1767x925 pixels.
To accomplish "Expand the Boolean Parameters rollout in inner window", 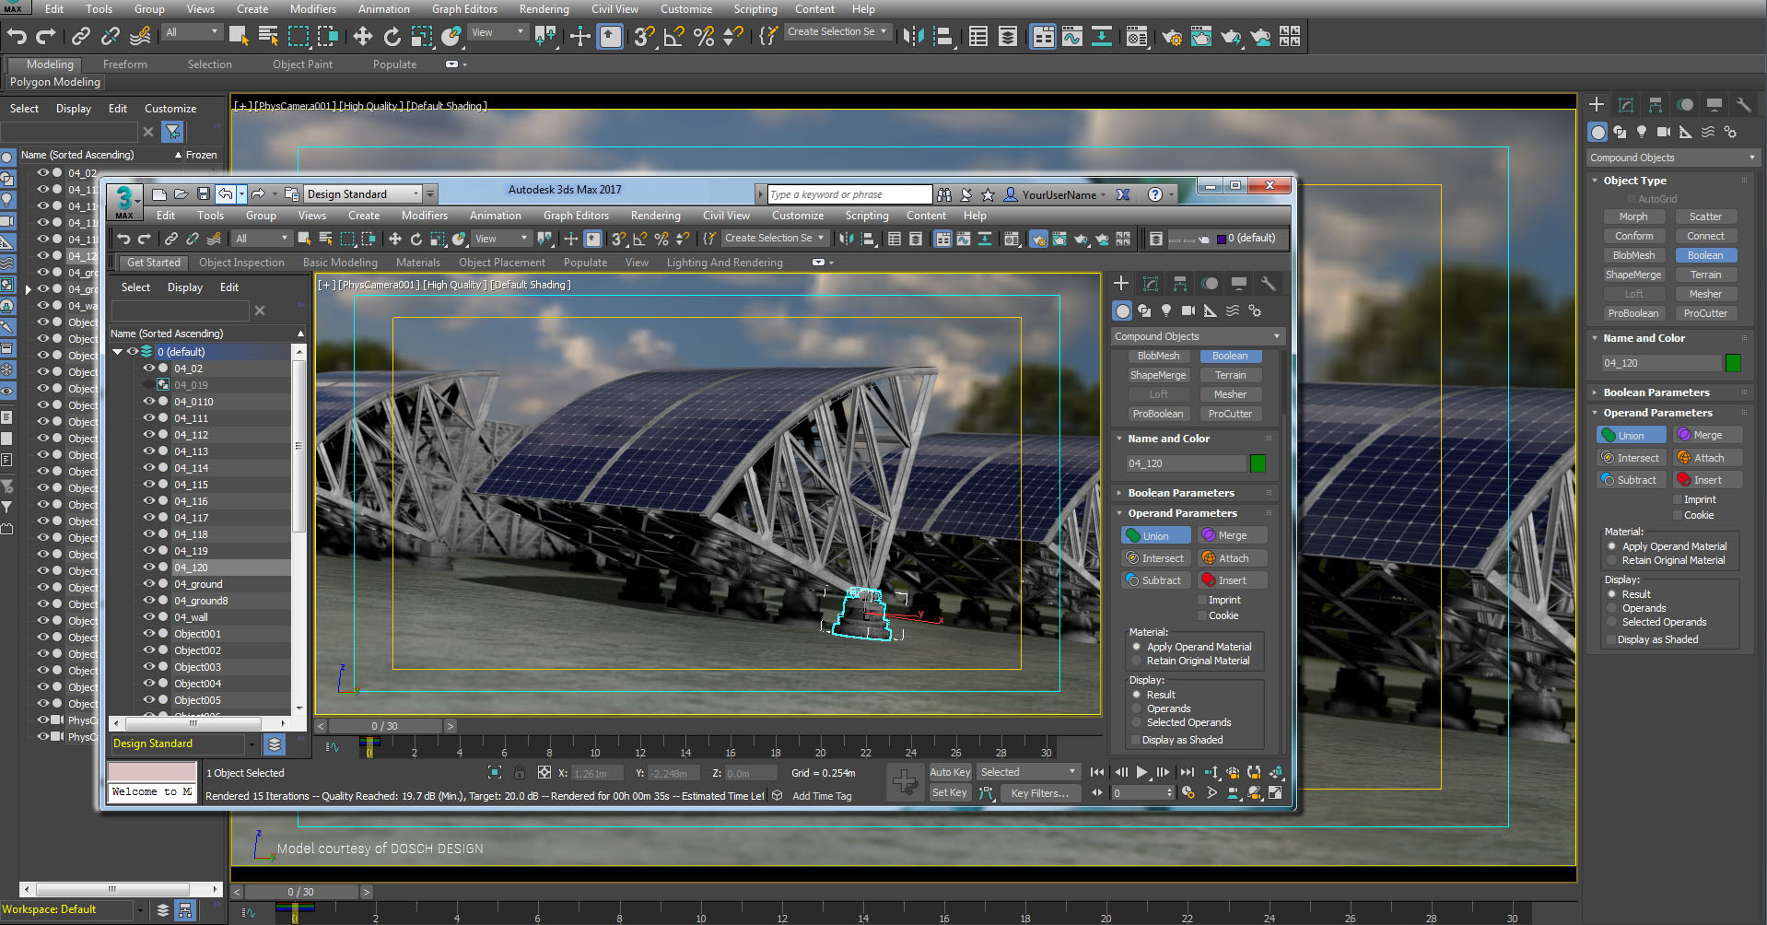I will point(1180,493).
